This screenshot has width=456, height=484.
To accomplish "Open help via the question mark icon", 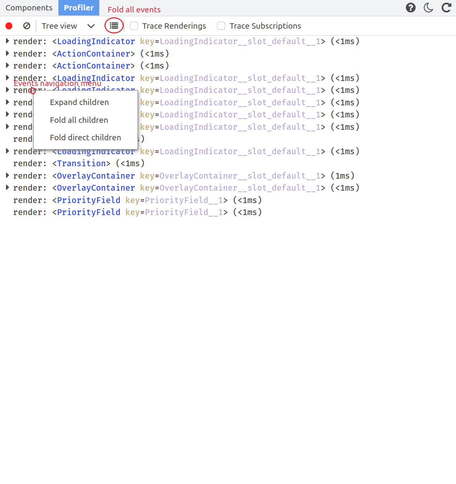I will pyautogui.click(x=411, y=8).
